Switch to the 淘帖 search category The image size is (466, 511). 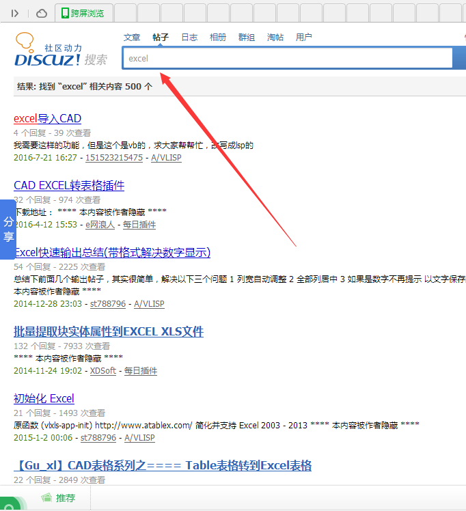[275, 38]
